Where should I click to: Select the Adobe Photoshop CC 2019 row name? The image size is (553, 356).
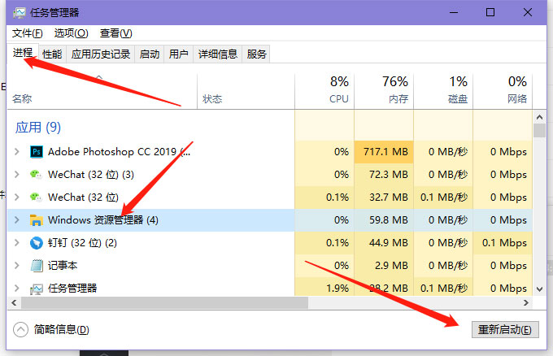tap(120, 152)
